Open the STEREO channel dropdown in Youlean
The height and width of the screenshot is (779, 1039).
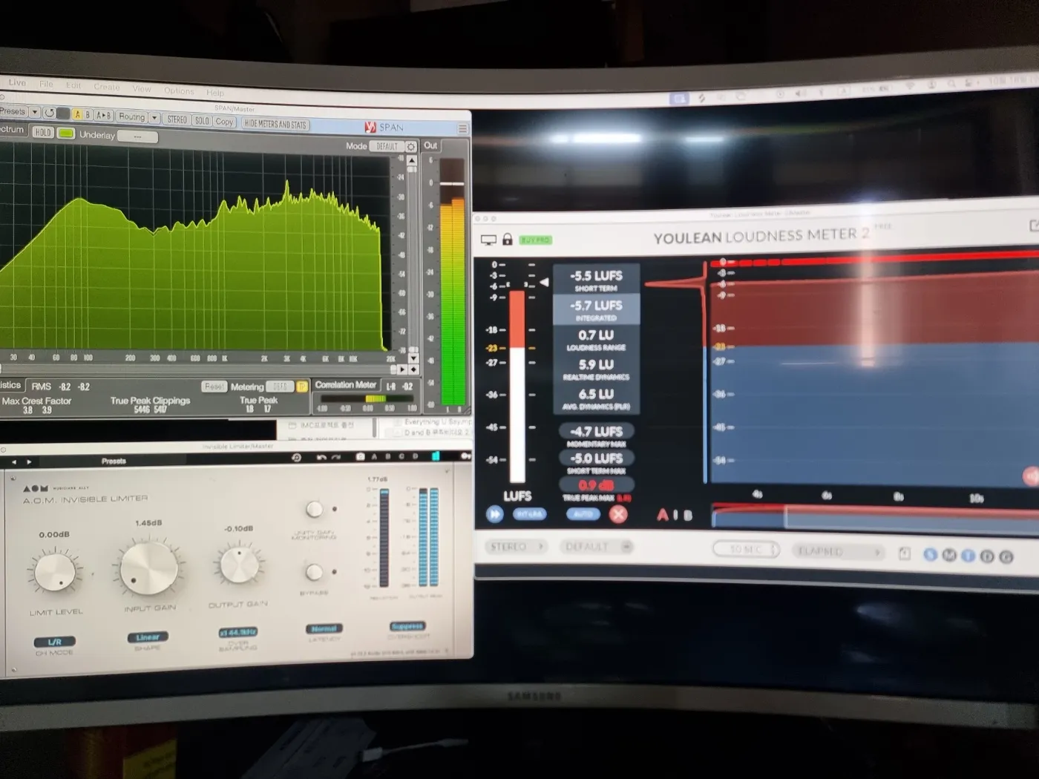pos(517,547)
